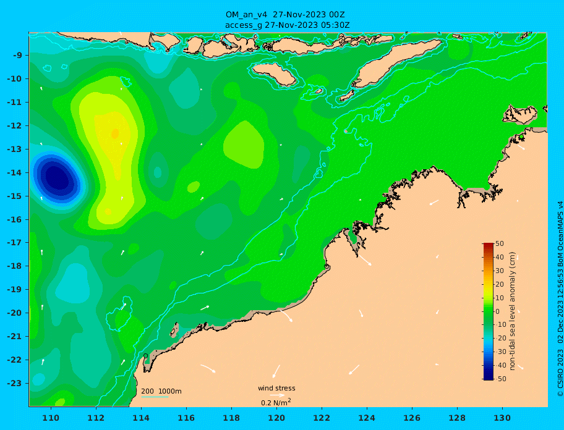Viewport: 564px width, 430px height.
Task: Click the vertical '© CSIRO 2023' copyright text
Action: point(560,374)
